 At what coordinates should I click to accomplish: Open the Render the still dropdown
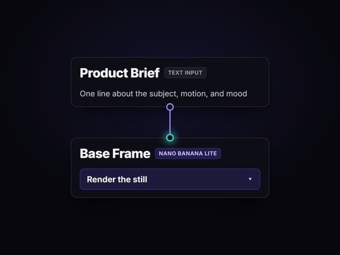click(x=170, y=179)
